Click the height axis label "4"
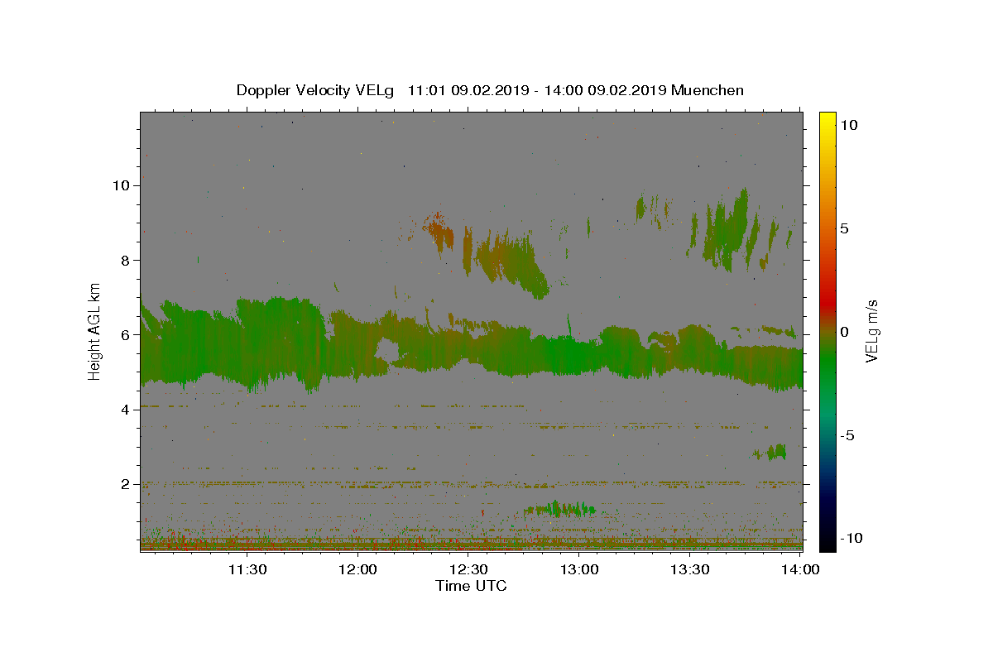Image resolution: width=993 pixels, height=662 pixels. coord(124,410)
